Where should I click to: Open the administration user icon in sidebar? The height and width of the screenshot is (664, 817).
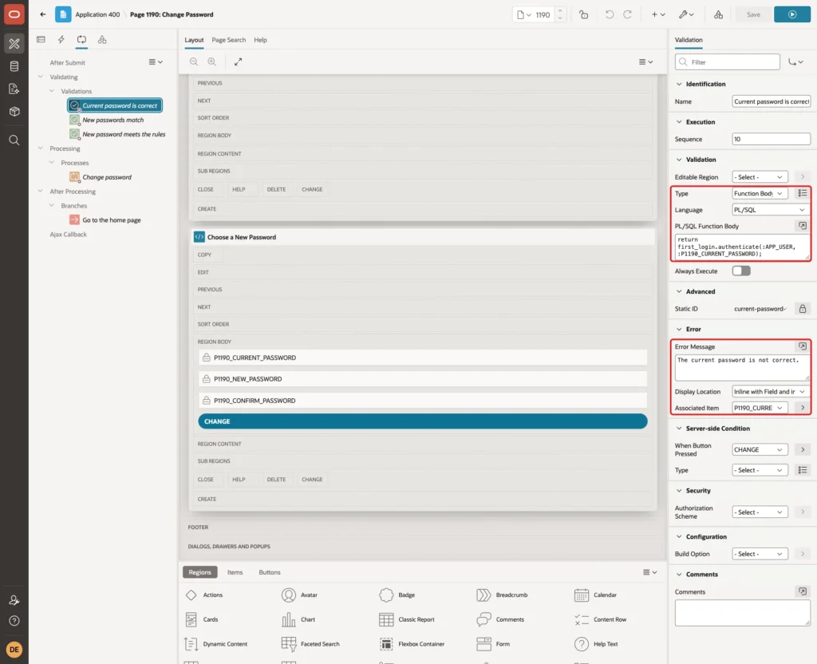pos(14,600)
